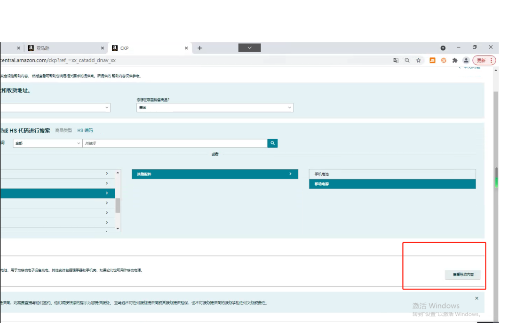Expand the 其他配件 subcategory row
Viewport: 508px width, 323px height.
click(215, 174)
